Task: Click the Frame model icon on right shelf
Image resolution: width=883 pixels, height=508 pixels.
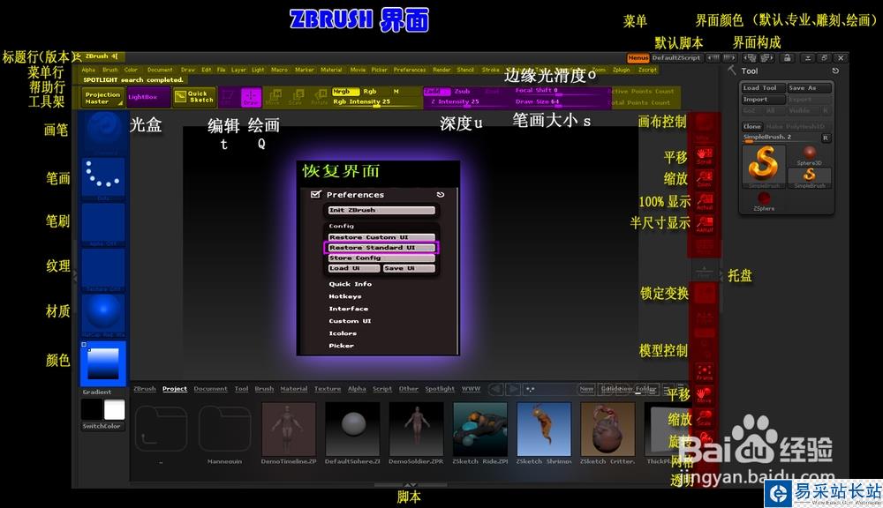Action: [704, 372]
